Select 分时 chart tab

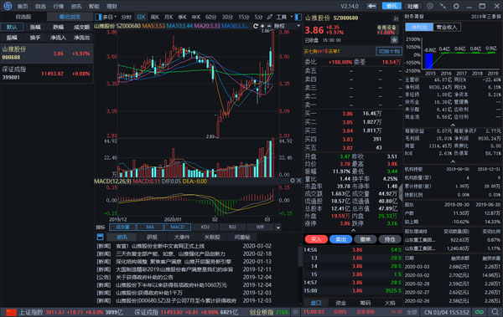pos(127,17)
